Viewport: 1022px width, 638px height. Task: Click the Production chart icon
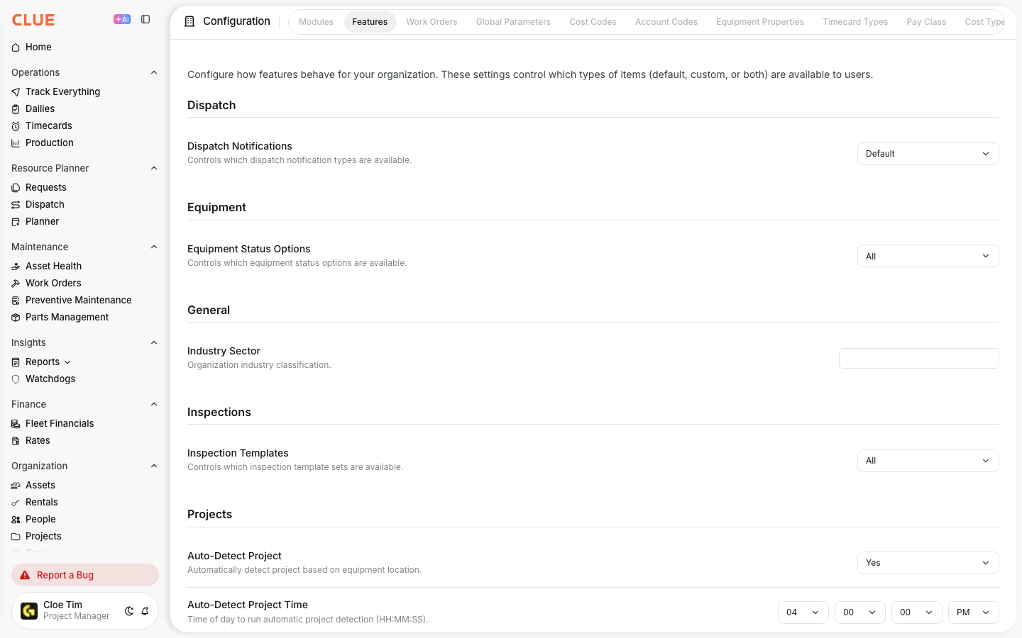coord(16,143)
